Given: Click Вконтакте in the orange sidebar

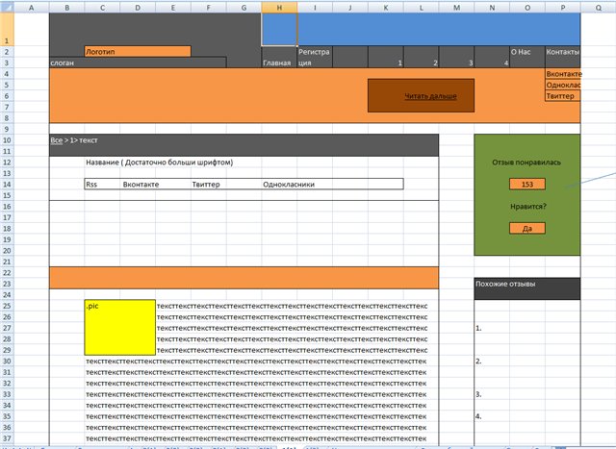Looking at the screenshot, I should [x=562, y=74].
